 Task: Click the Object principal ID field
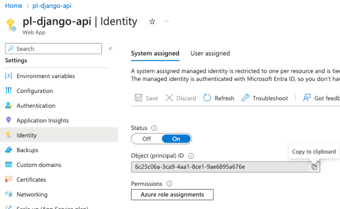pyautogui.click(x=226, y=167)
